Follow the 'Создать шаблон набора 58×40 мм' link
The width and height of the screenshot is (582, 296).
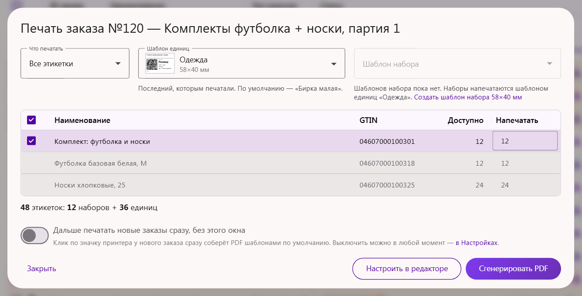coord(468,97)
